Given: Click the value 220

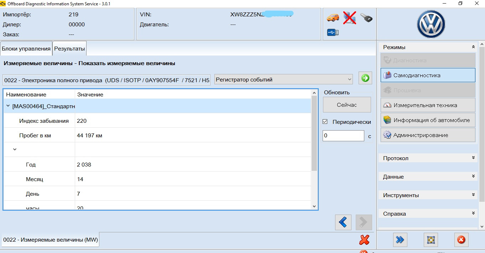Looking at the screenshot, I should click(82, 121).
